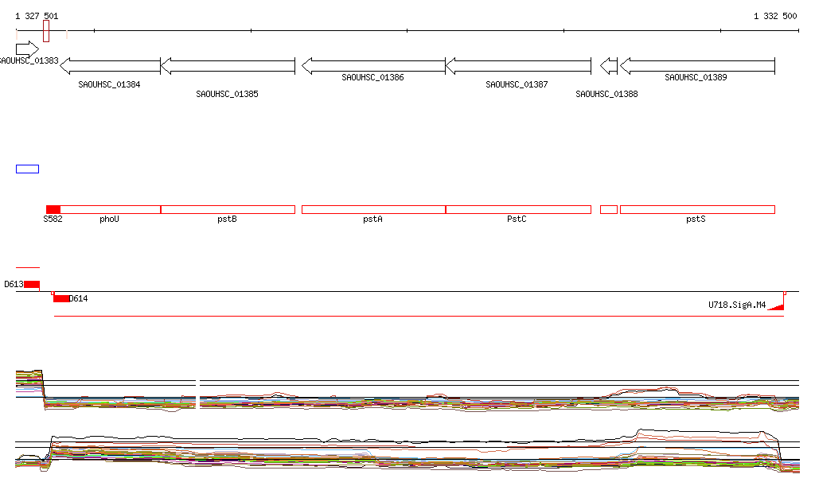Click the blue outlined rectangle
The width and height of the screenshot is (815, 486).
28,169
